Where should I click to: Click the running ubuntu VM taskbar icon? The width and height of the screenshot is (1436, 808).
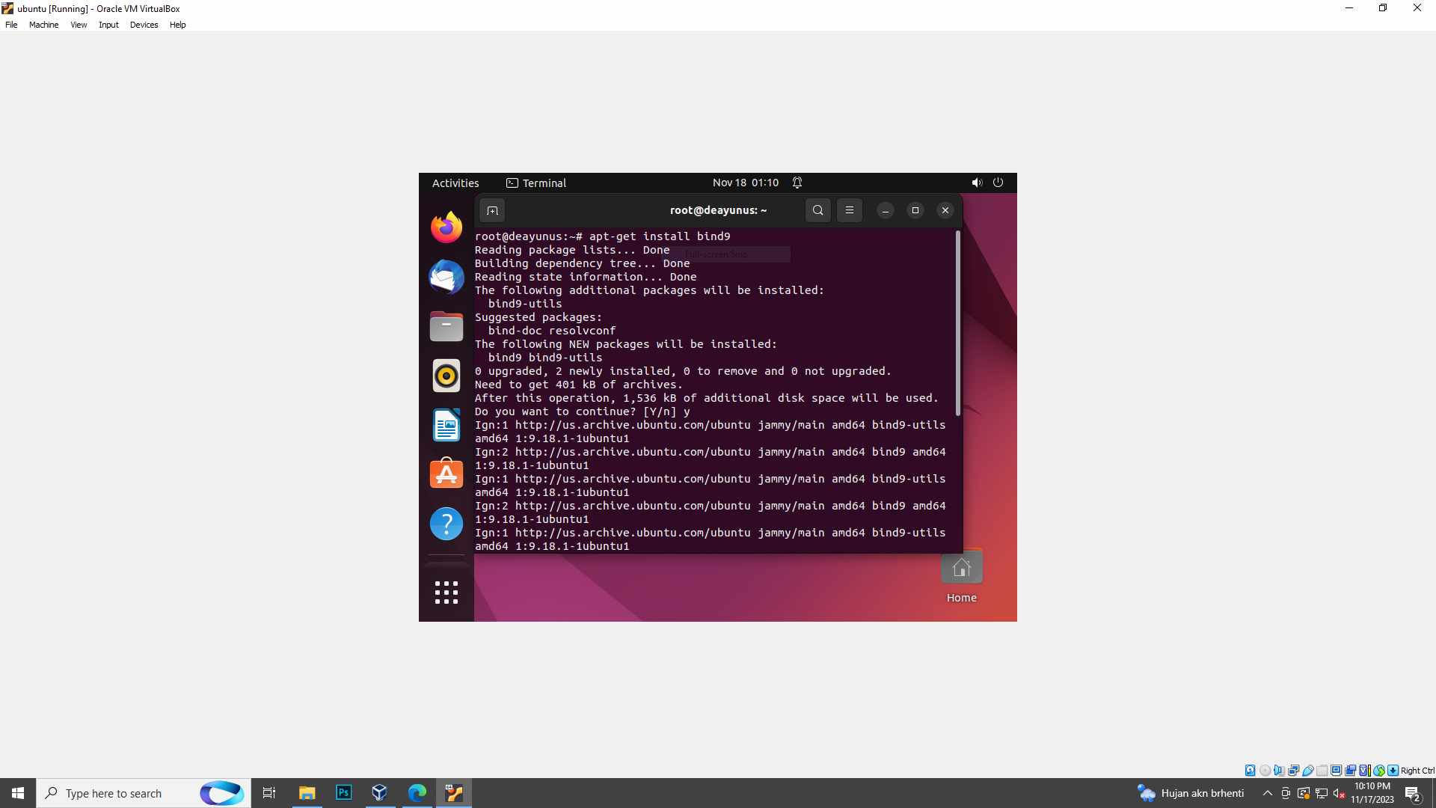[454, 793]
